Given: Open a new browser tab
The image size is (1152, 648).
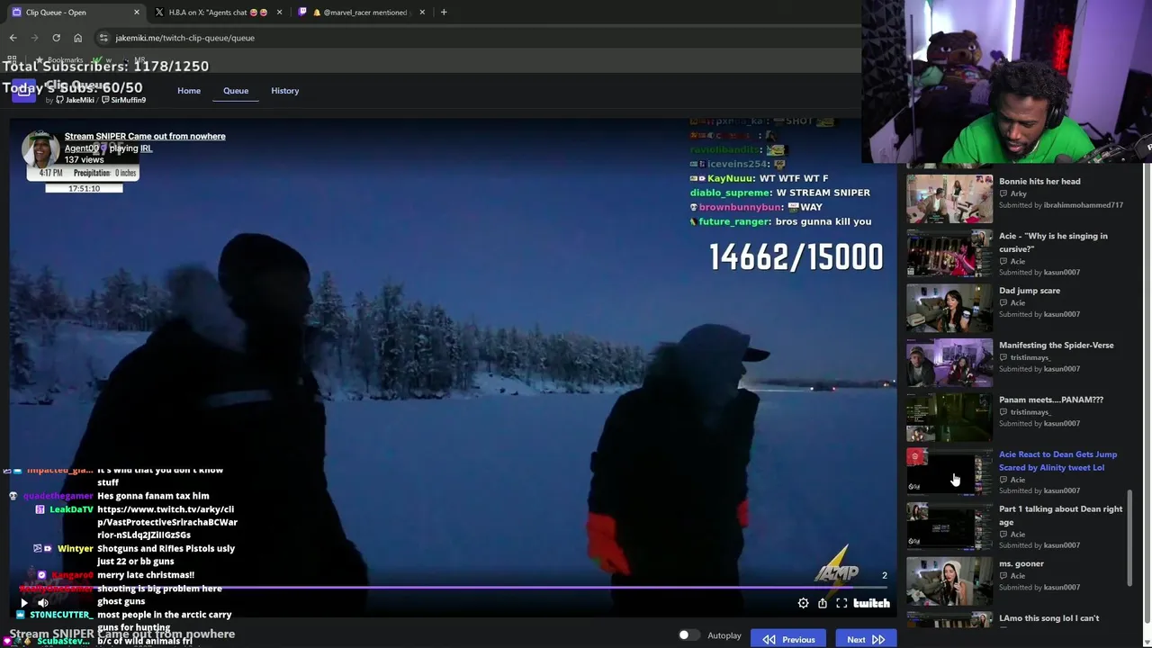Looking at the screenshot, I should [444, 12].
